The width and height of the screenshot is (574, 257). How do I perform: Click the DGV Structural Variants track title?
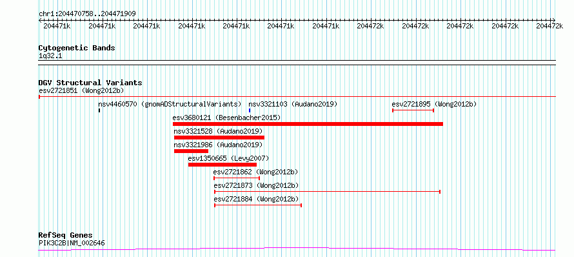[90, 83]
